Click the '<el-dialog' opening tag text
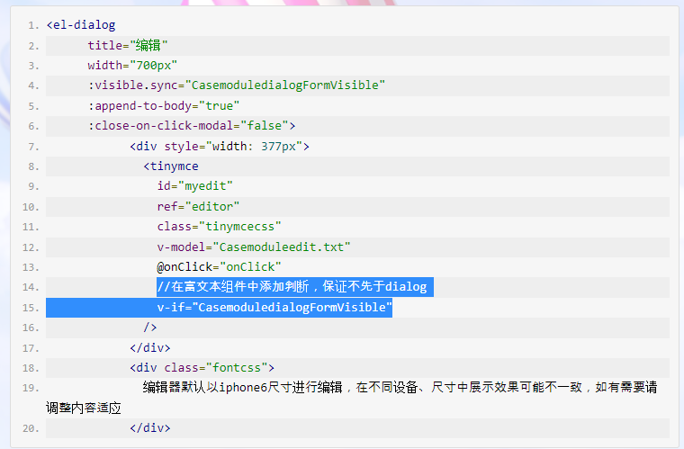The height and width of the screenshot is (449, 684). [x=81, y=25]
